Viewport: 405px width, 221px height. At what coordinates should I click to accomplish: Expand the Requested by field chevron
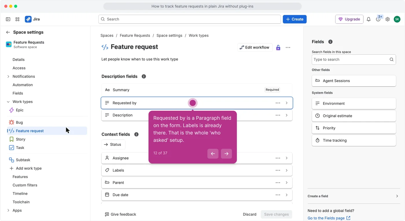(x=287, y=103)
